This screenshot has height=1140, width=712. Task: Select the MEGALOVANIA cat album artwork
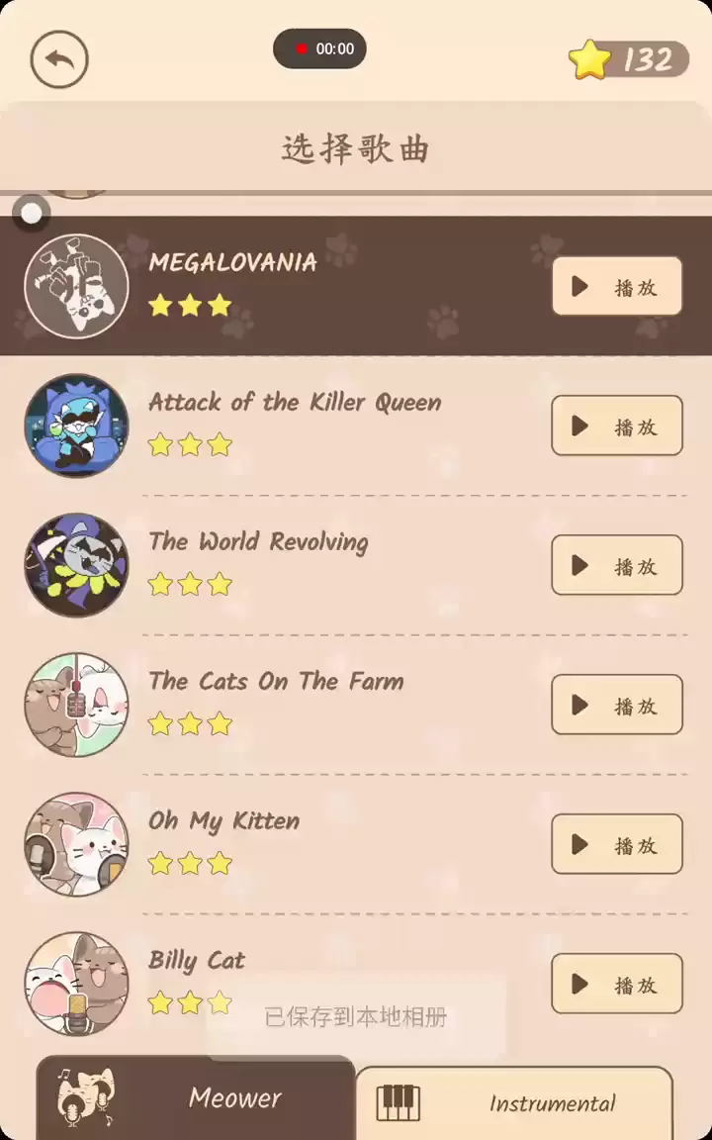coord(76,286)
